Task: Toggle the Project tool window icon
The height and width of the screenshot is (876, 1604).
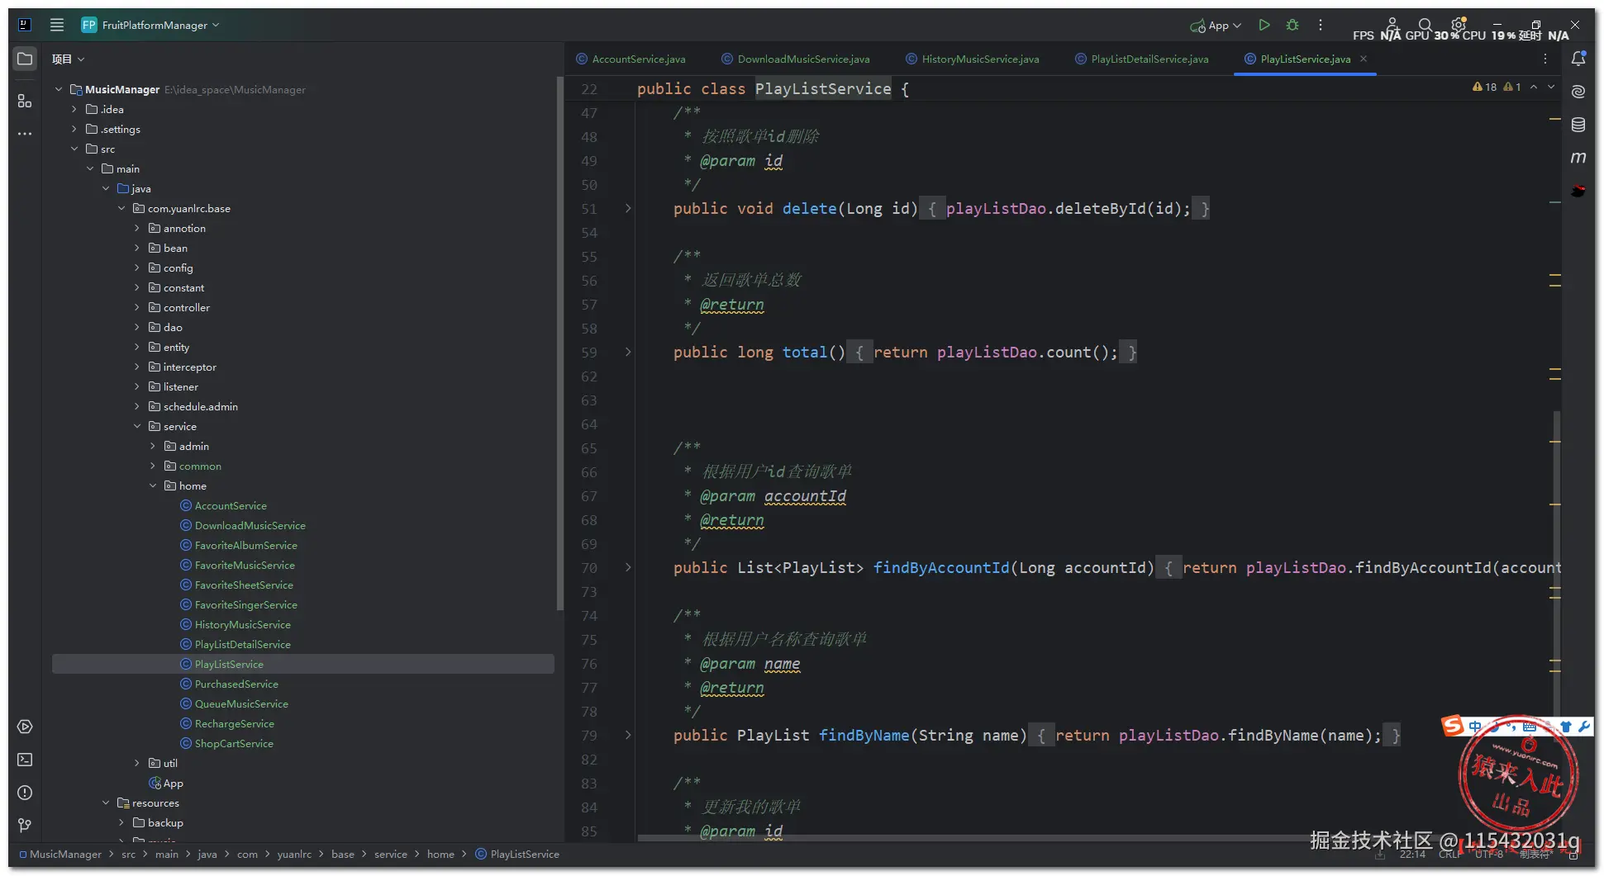Action: point(25,59)
